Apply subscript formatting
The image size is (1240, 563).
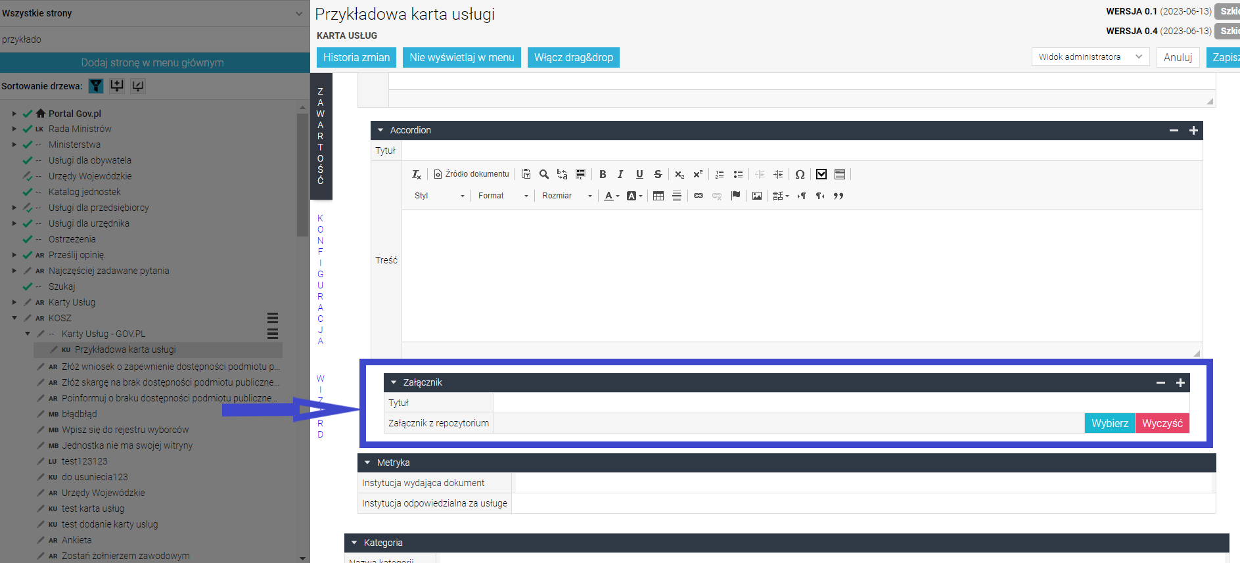click(679, 174)
